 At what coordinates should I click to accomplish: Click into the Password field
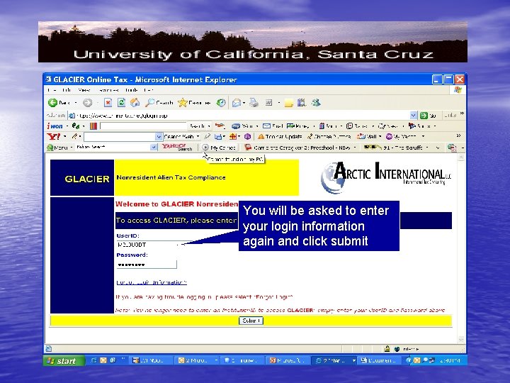pyautogui.click(x=147, y=264)
